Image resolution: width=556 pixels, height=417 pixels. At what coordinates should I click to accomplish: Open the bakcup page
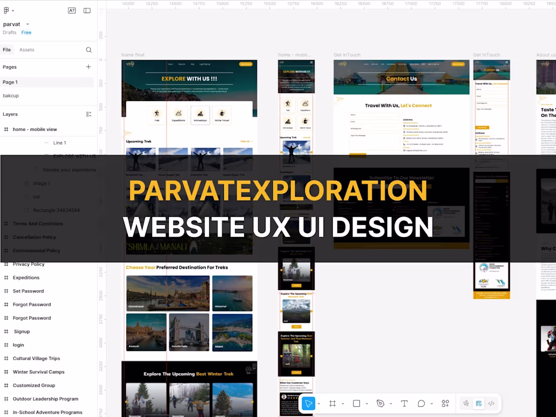[11, 96]
